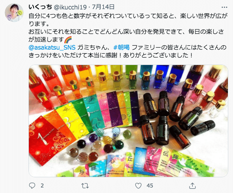
Task: Click the tweet text starting with 自分に4つも色
Action: (128, 35)
